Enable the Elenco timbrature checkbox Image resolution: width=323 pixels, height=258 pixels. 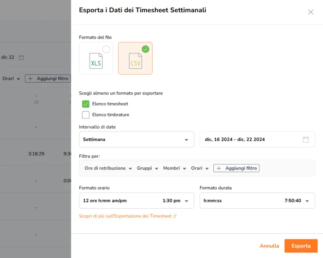pos(86,115)
